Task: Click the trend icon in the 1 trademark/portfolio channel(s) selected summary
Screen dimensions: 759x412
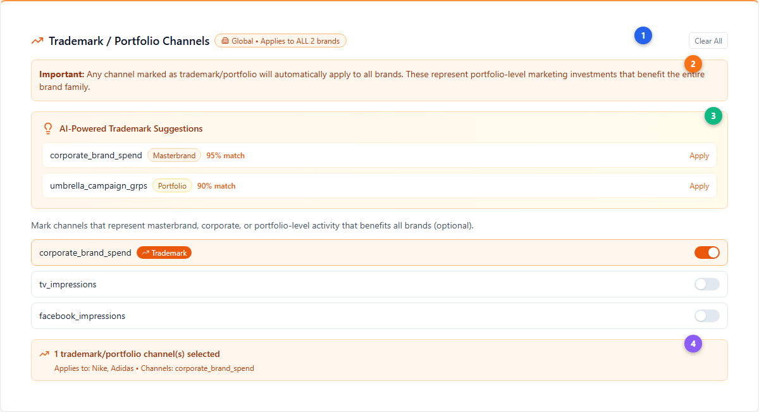Action: (x=44, y=354)
